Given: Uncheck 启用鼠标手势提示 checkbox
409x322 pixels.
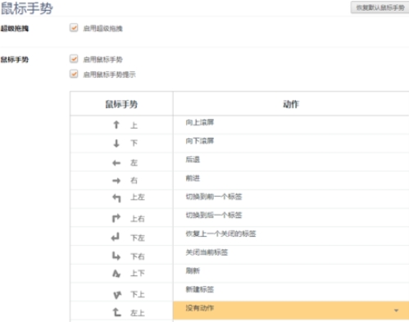Looking at the screenshot, I should pos(74,74).
